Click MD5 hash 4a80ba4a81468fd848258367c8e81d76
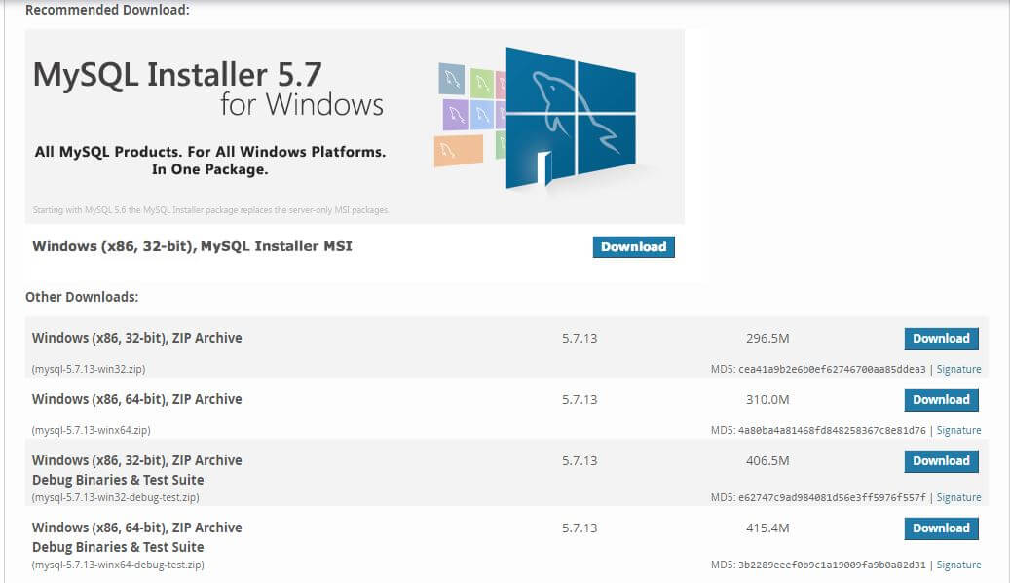The image size is (1010, 583). [x=832, y=430]
